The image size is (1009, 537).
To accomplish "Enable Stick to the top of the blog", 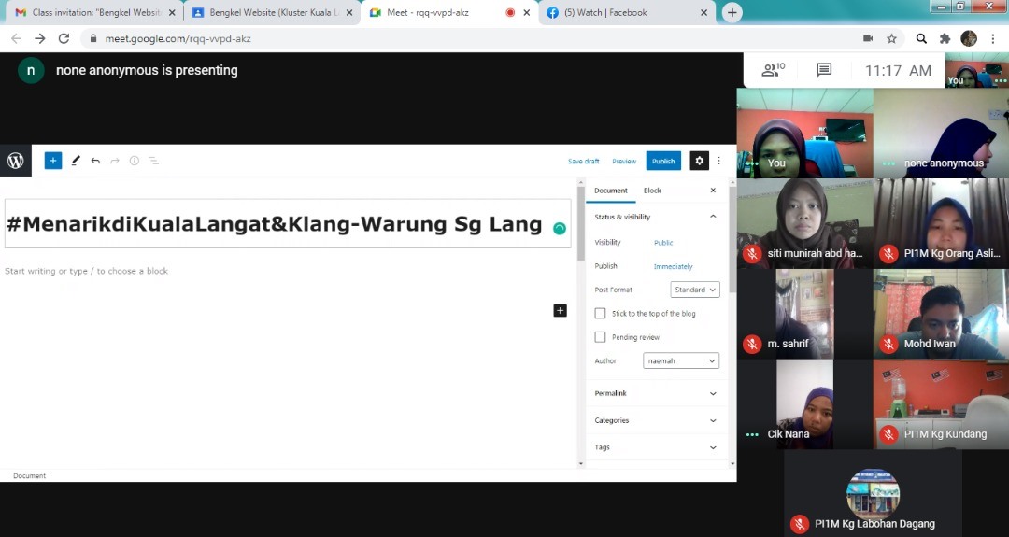I will click(600, 314).
